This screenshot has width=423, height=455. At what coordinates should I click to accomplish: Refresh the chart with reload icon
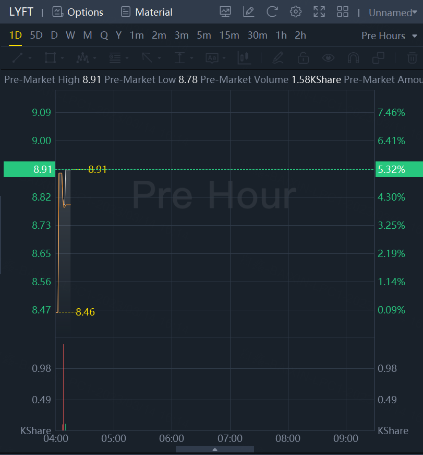tap(272, 12)
